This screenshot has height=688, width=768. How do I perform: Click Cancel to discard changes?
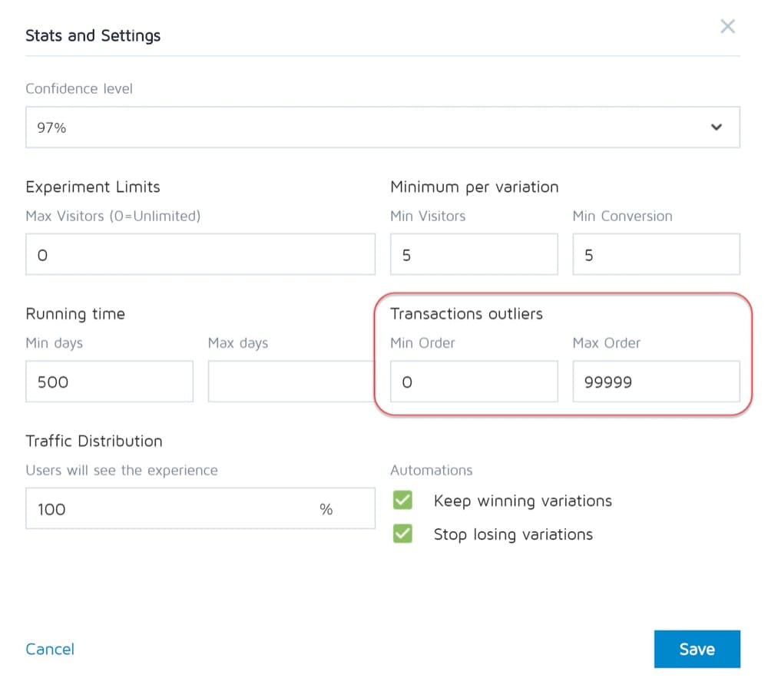coord(50,649)
